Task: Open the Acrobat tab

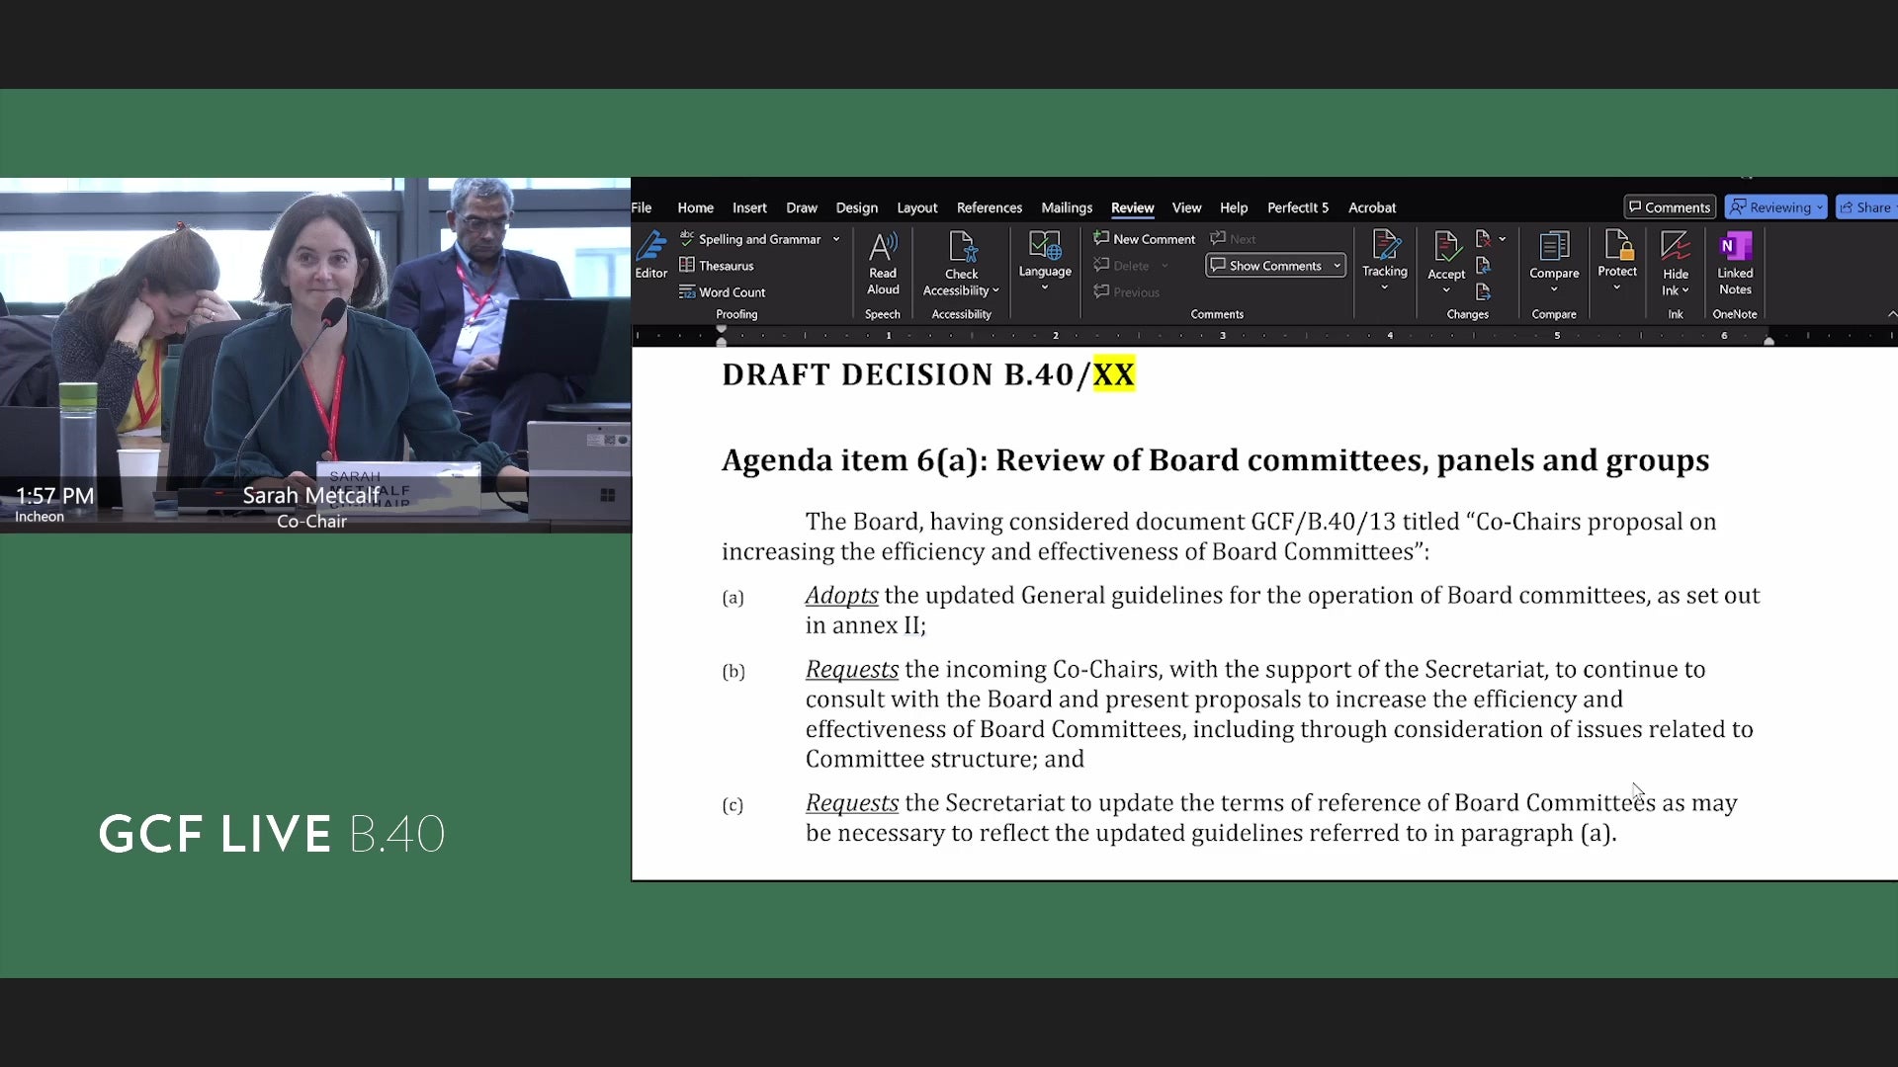Action: pos(1372,207)
